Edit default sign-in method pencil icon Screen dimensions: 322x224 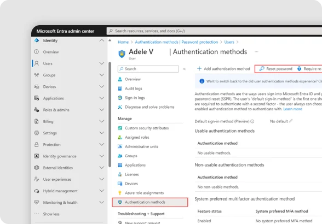tap(291, 121)
